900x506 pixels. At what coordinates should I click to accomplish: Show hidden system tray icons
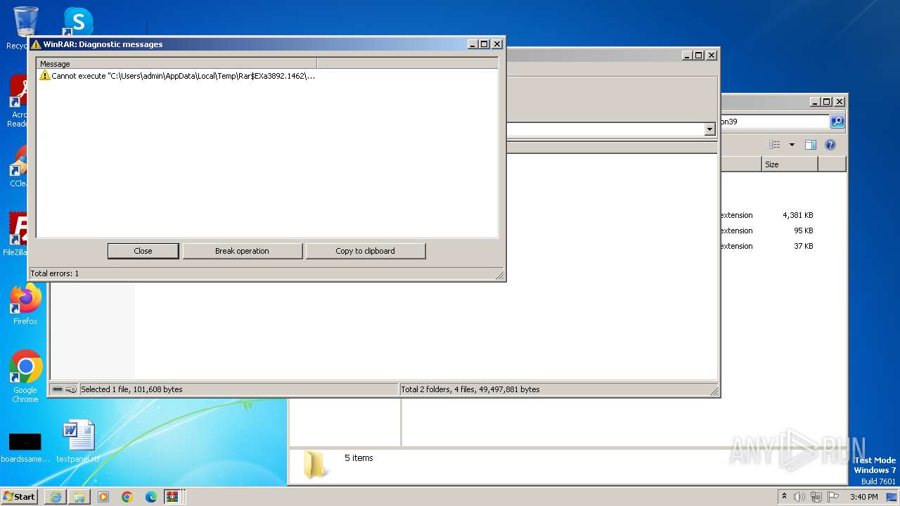pyautogui.click(x=784, y=497)
